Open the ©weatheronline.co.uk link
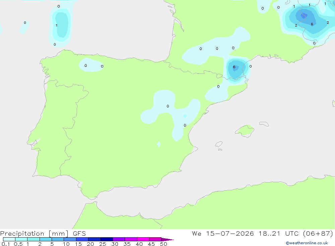Screen dimensions: 335x246 coord(307,243)
